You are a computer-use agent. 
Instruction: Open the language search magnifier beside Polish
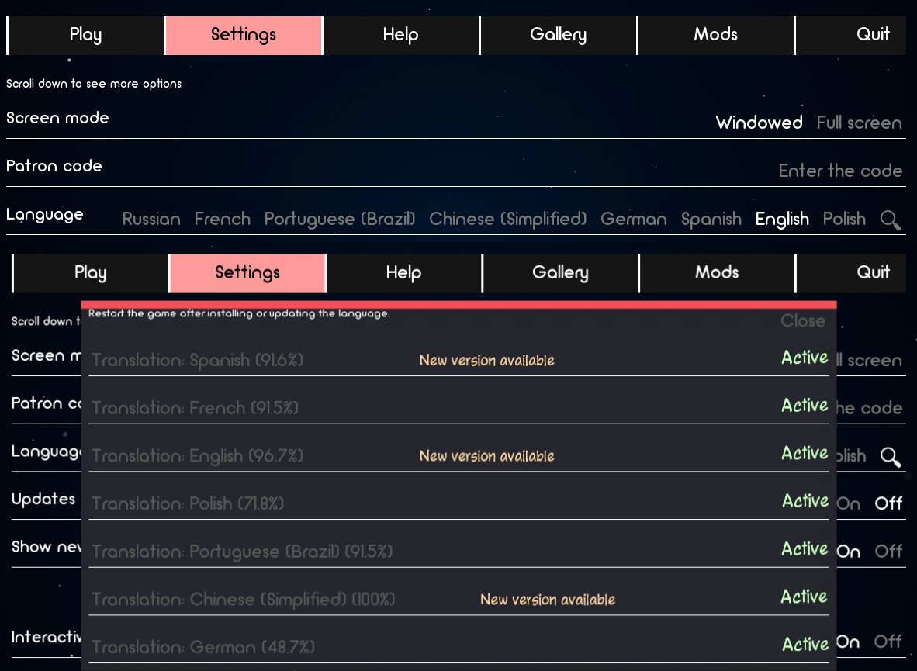[x=890, y=220]
